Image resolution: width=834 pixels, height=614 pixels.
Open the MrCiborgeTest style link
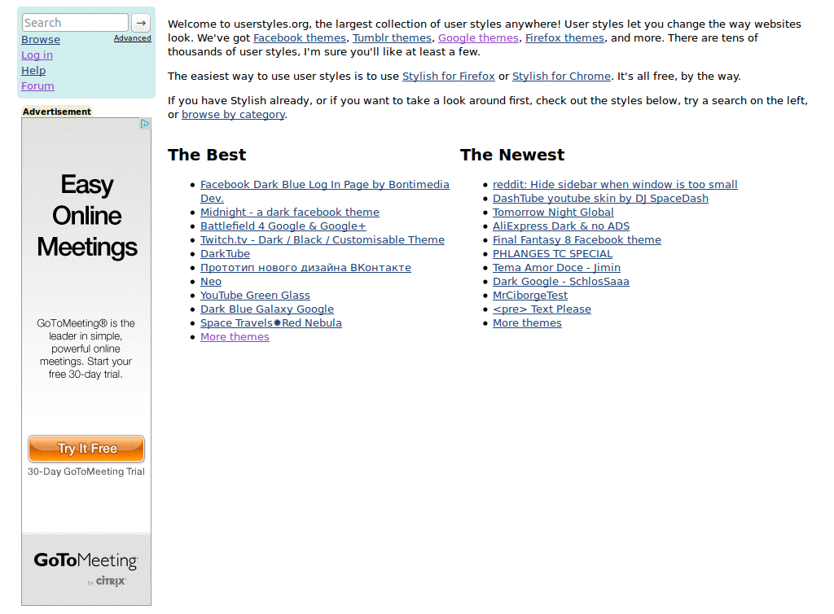(529, 295)
